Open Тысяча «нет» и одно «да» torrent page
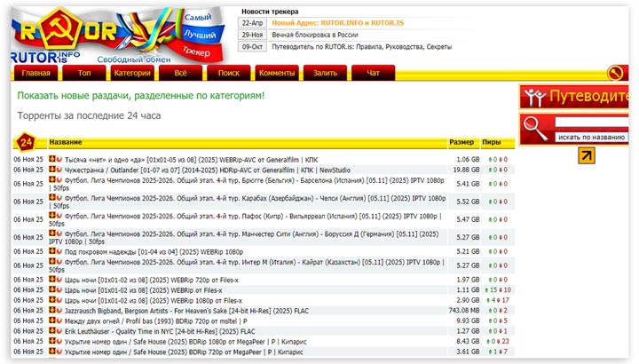Viewport: 639px width, 364px height. pos(191,160)
